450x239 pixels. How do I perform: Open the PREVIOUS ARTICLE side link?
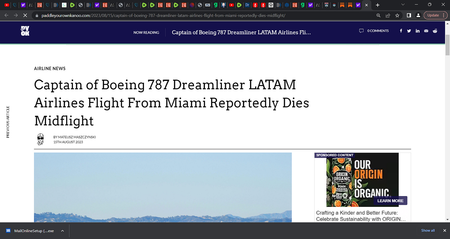click(x=8, y=122)
